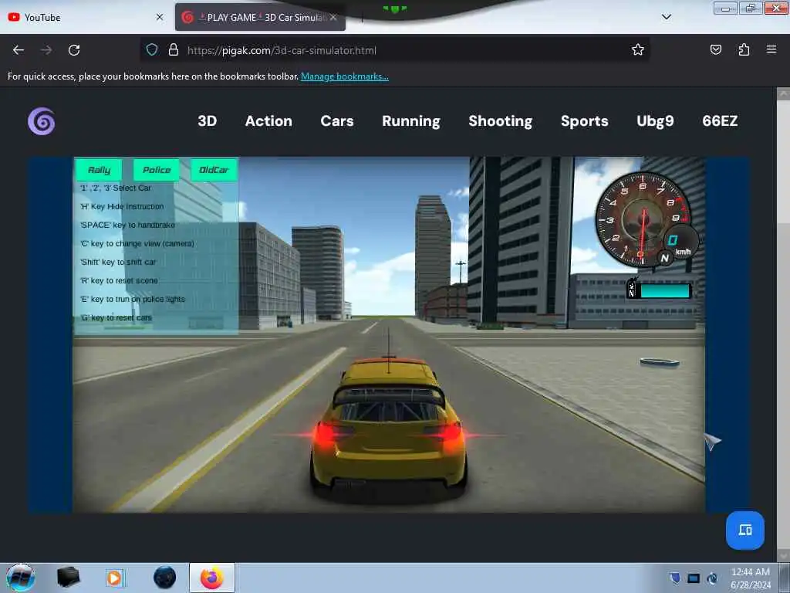
Task: Open the Running games category
Action: click(x=411, y=121)
